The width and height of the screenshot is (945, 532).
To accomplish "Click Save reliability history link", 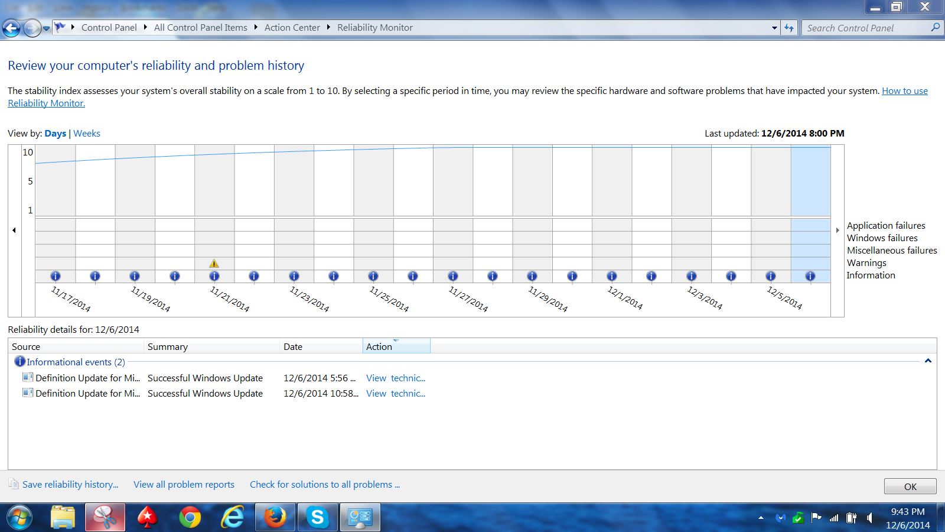I will [x=70, y=485].
